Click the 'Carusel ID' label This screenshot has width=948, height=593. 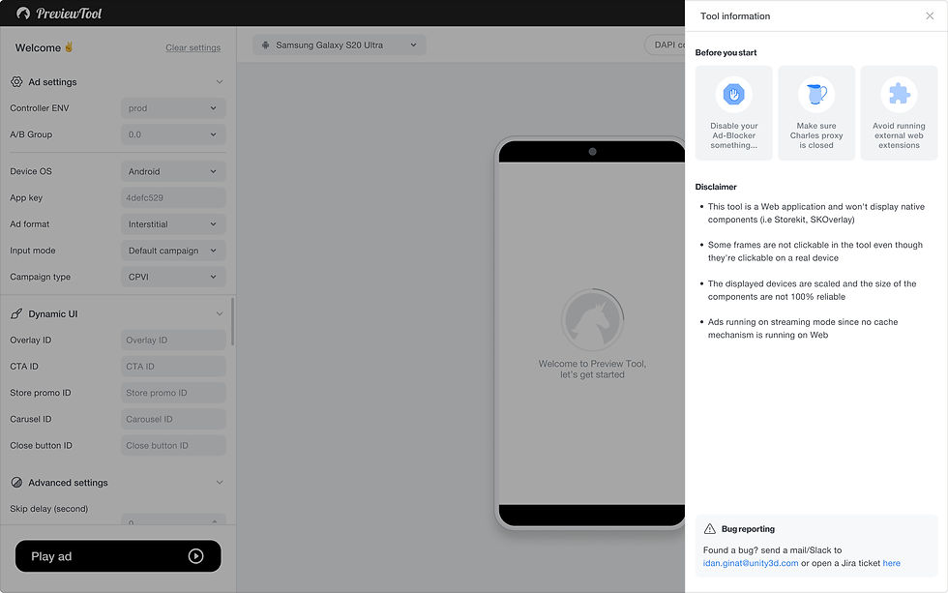[x=30, y=419]
